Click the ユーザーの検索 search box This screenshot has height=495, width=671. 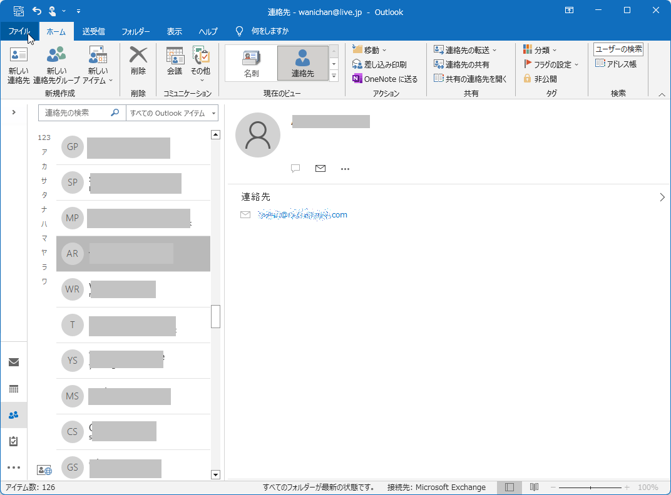pyautogui.click(x=618, y=49)
